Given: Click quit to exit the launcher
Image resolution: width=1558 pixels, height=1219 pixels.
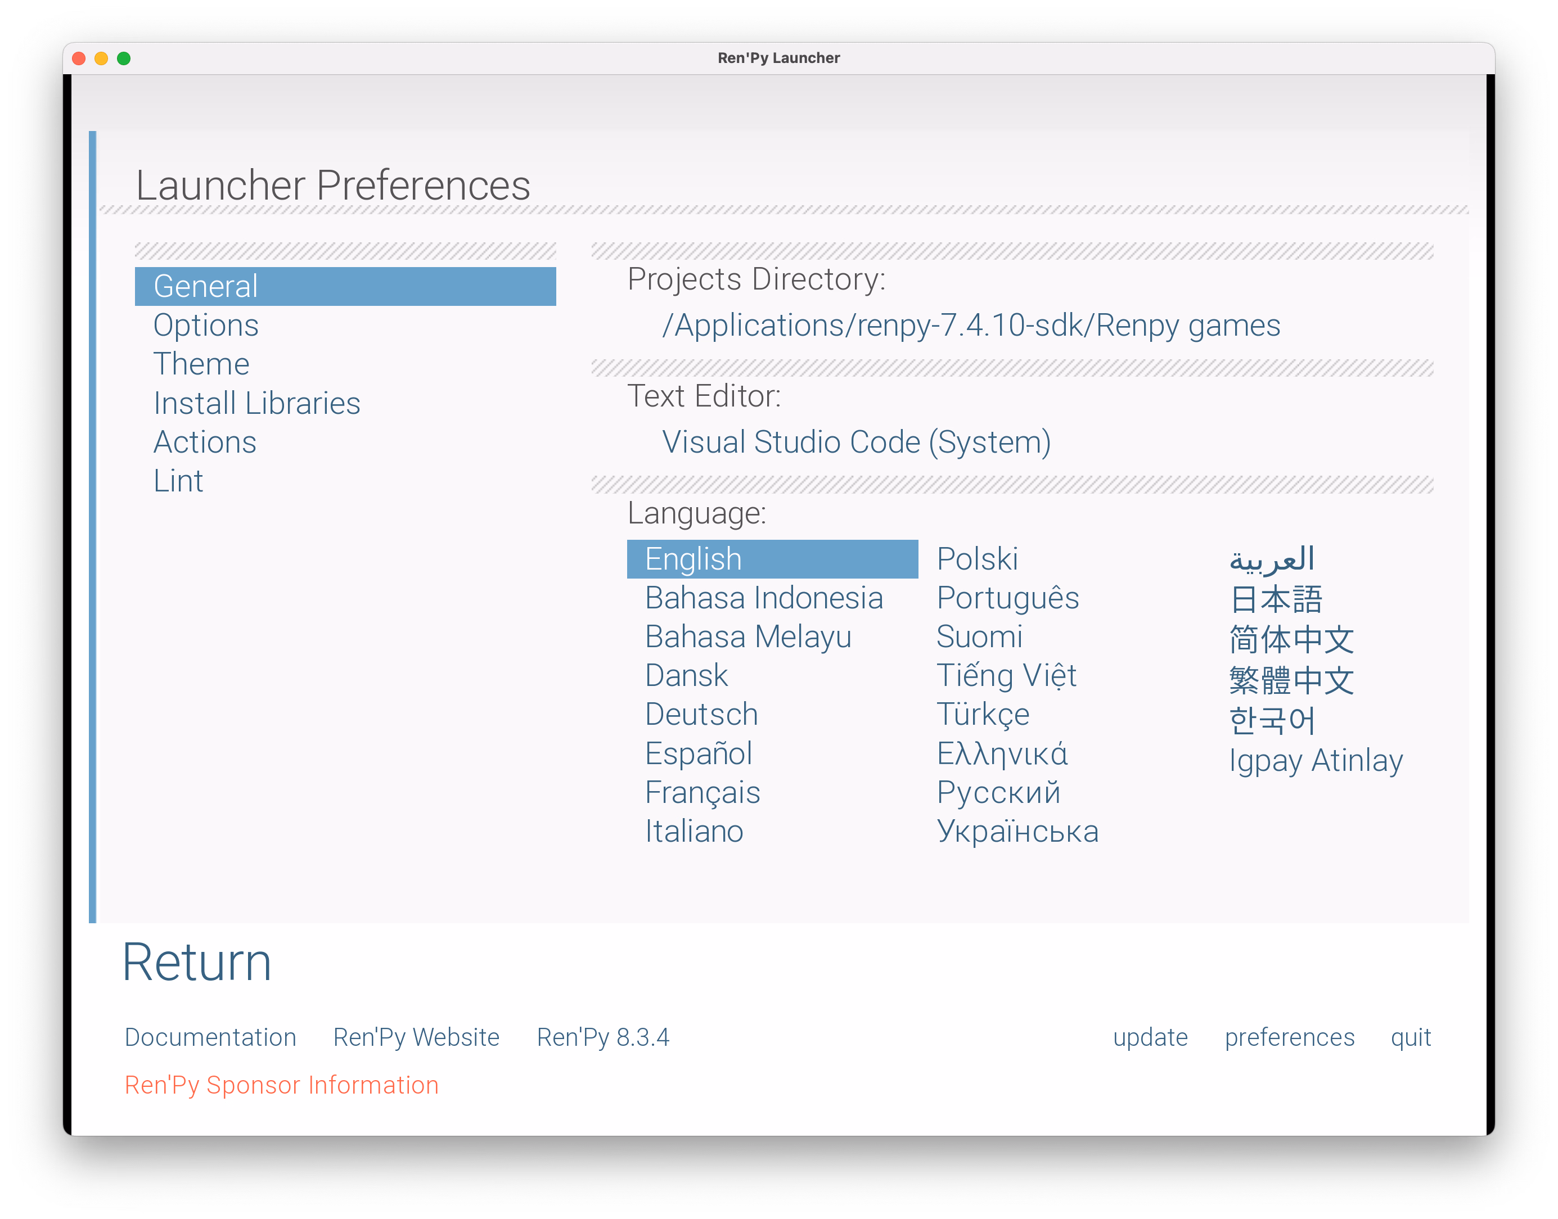Looking at the screenshot, I should [x=1411, y=1037].
